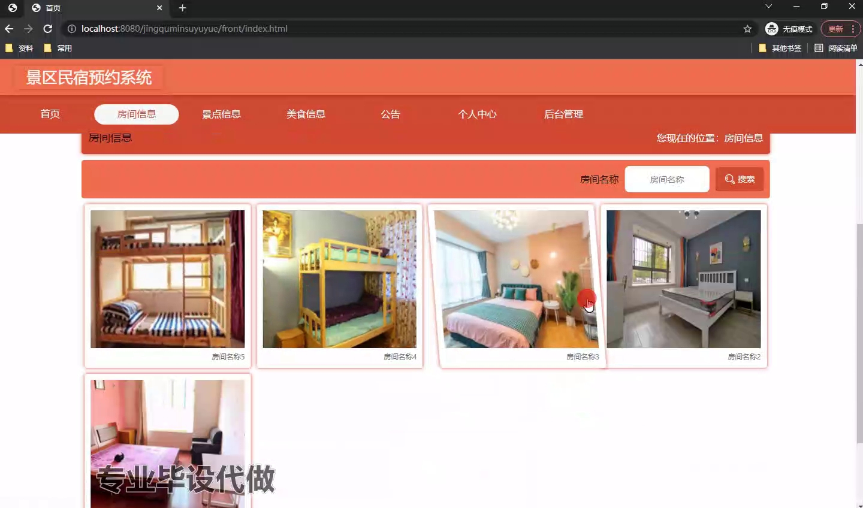863x508 pixels.
Task: Reload the current page
Action: [47, 29]
